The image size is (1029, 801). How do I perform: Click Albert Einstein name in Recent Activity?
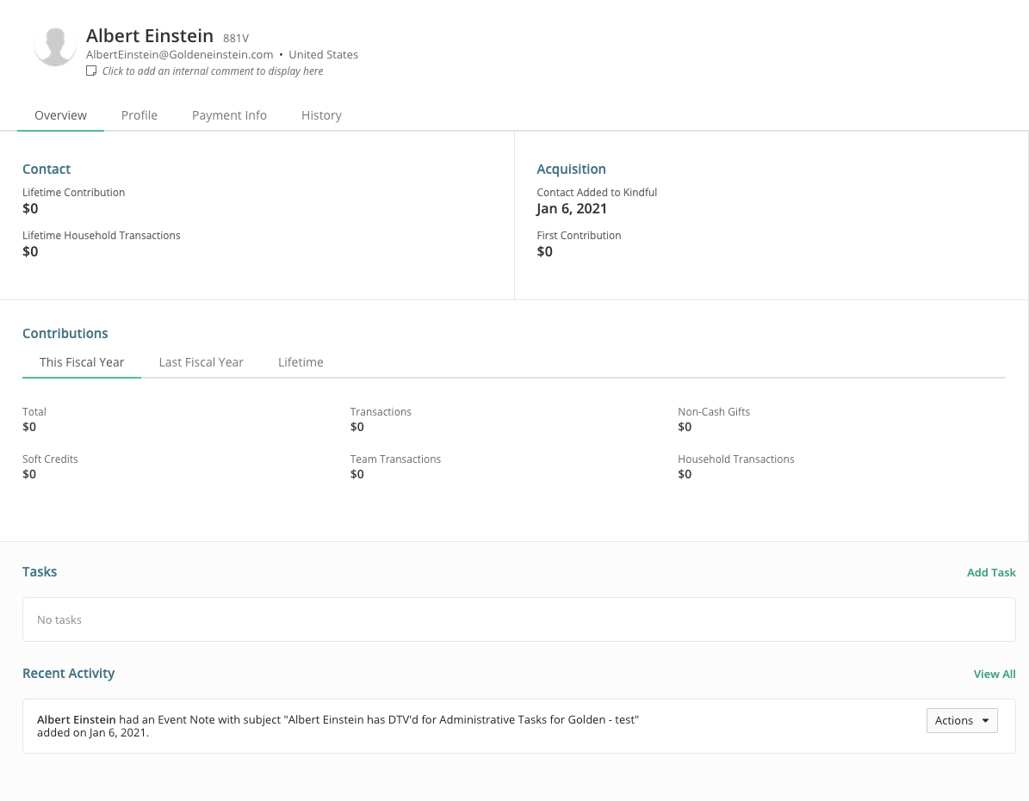(77, 719)
